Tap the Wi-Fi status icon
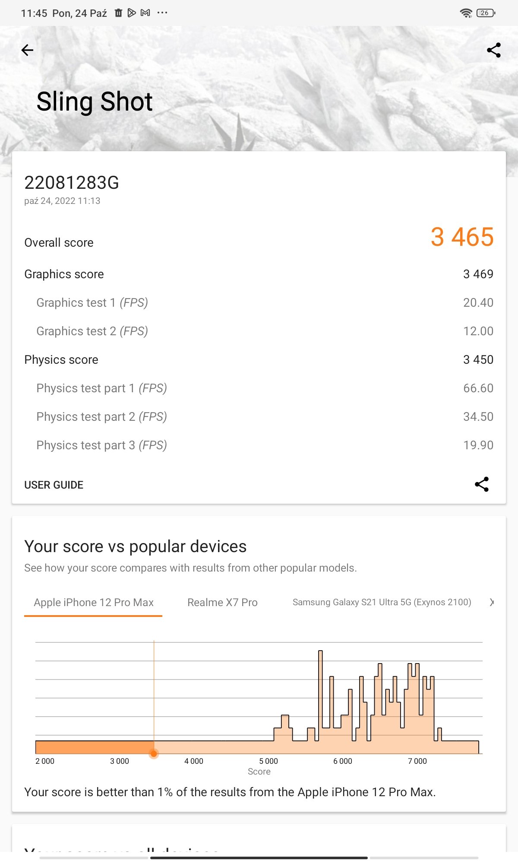The image size is (518, 864). [466, 13]
